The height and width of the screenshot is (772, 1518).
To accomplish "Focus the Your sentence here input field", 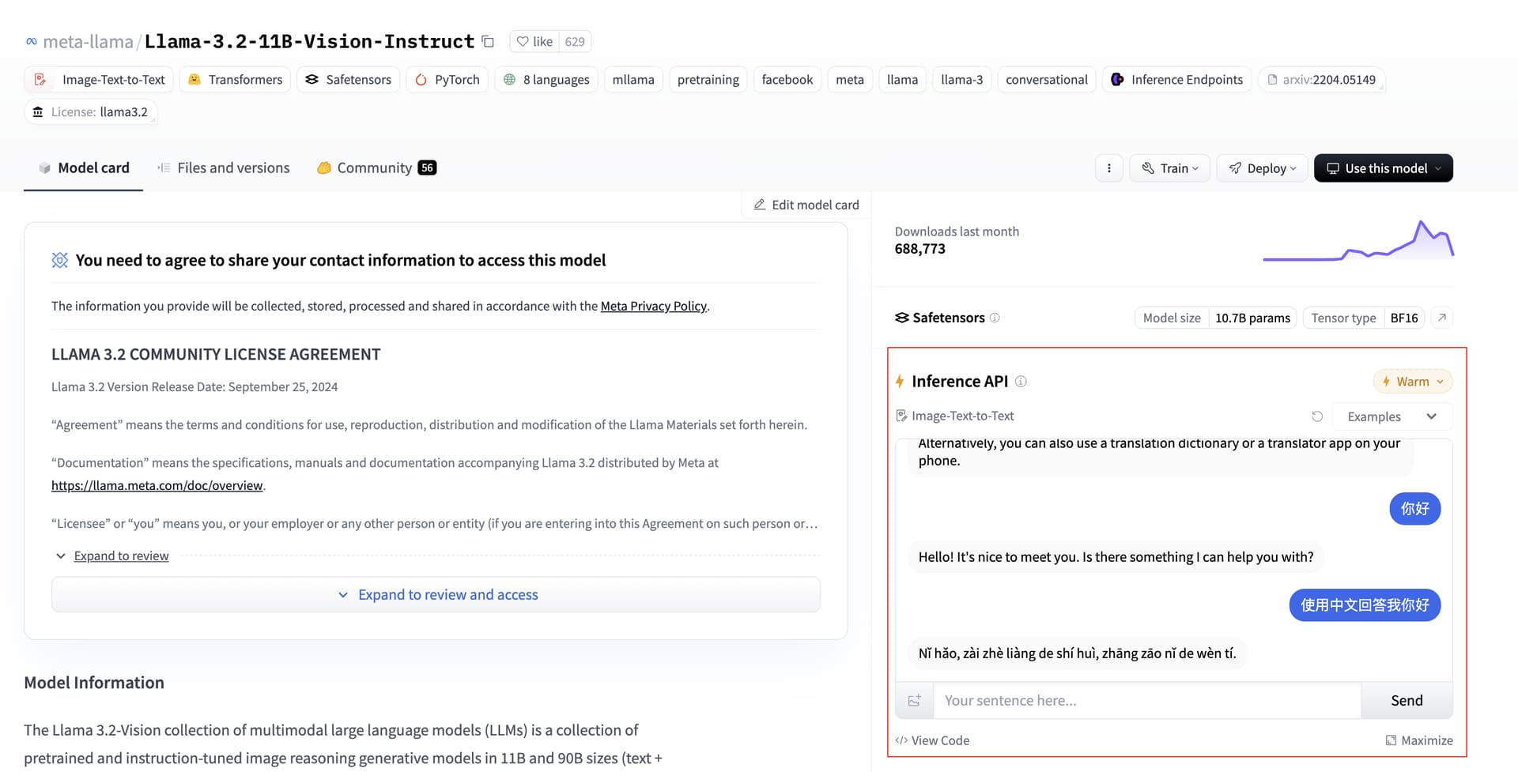I will (x=1147, y=700).
